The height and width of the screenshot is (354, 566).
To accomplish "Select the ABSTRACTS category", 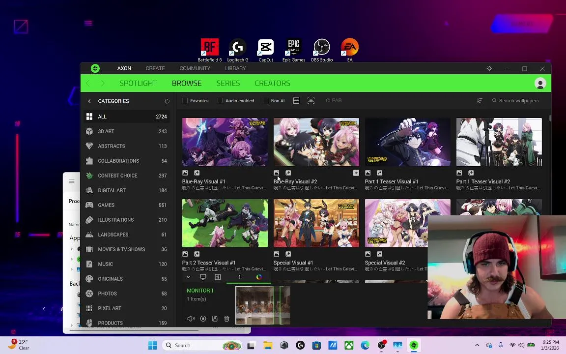I will (x=126, y=147).
